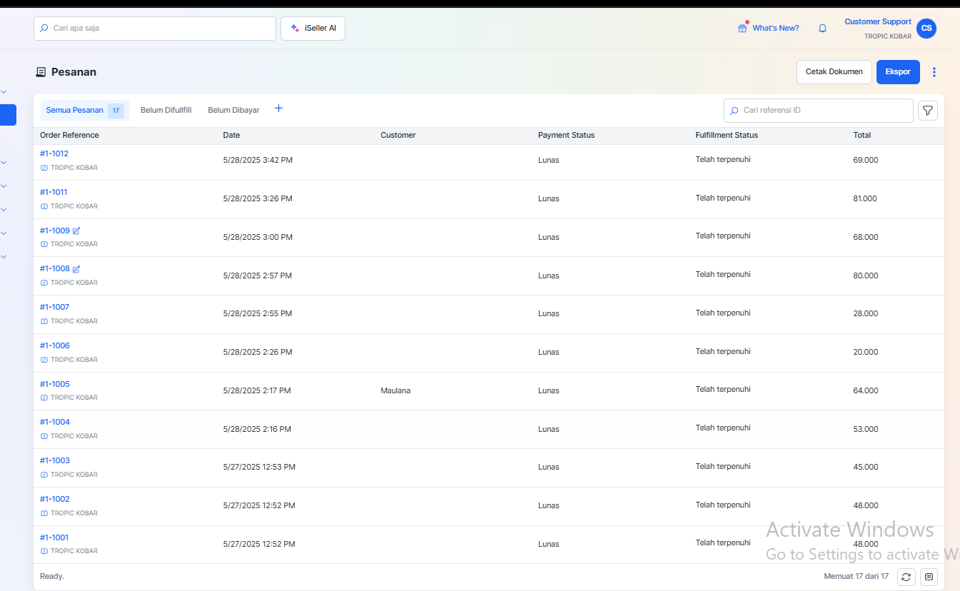Click the edit icon beside order #1-1008
Screen dimensions: 960x591
tap(76, 269)
